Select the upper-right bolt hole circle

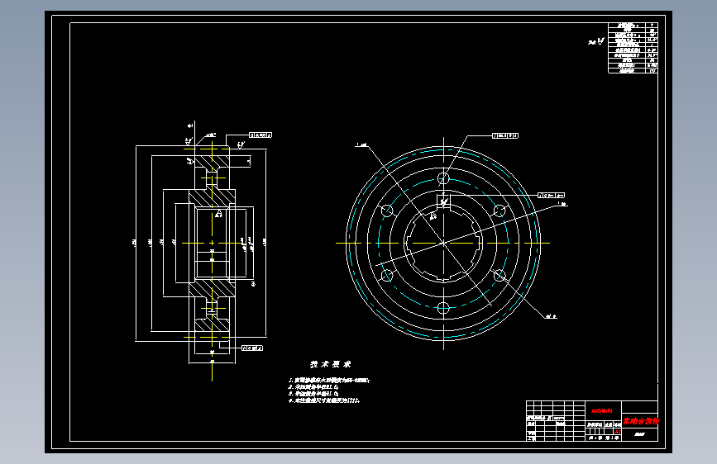500,211
